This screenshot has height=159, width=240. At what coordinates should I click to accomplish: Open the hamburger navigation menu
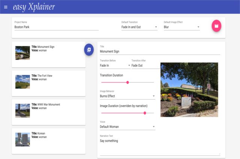point(5,7)
